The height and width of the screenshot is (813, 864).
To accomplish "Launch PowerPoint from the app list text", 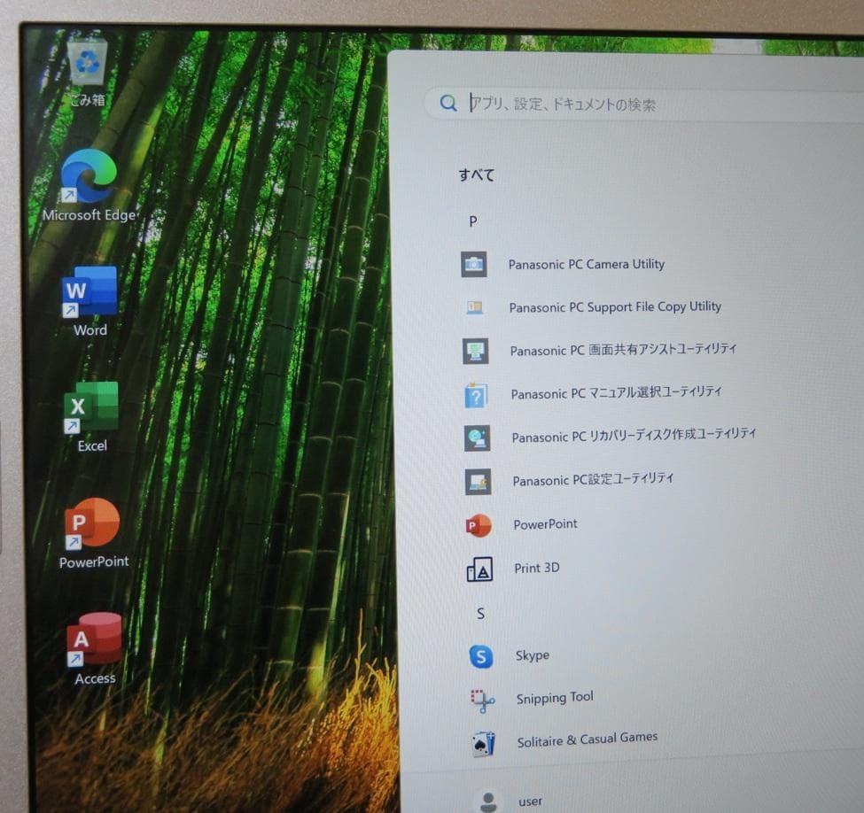I will tap(545, 523).
